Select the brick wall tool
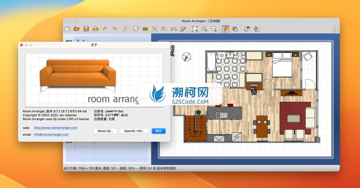This screenshot has height=188, width=360. click(x=145, y=29)
